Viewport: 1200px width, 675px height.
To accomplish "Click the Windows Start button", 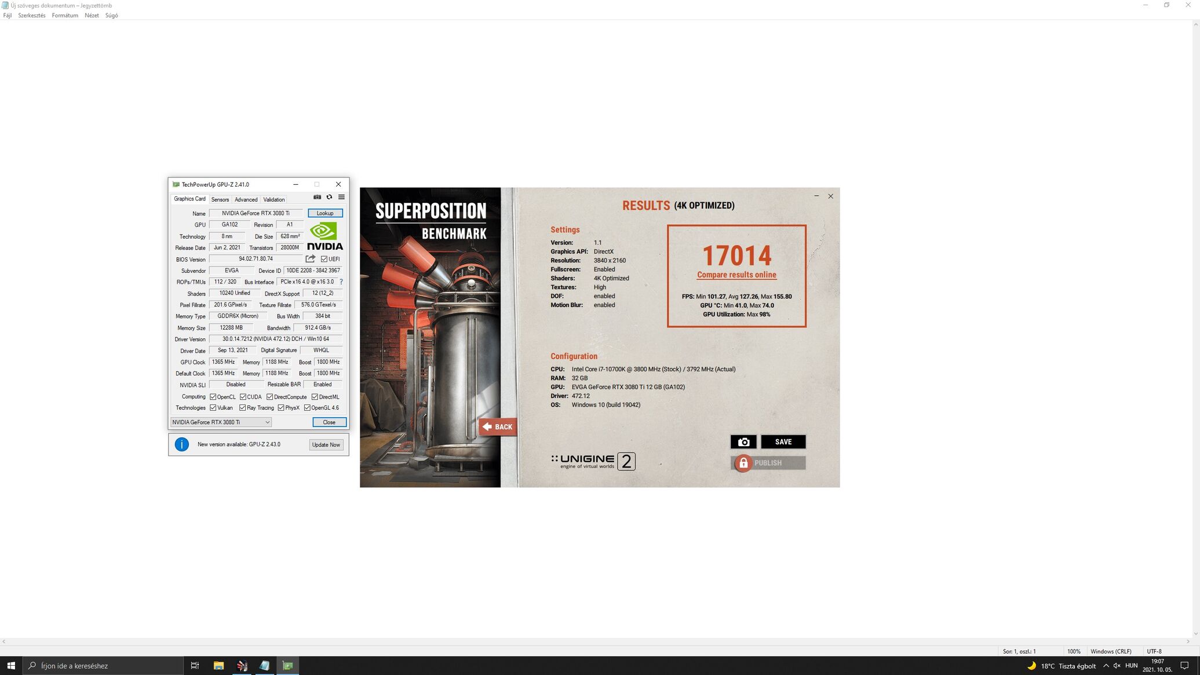I will (11, 666).
